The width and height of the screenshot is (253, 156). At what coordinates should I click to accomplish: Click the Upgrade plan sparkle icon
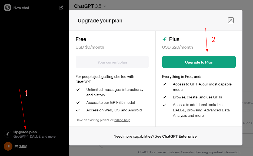pos(8,134)
